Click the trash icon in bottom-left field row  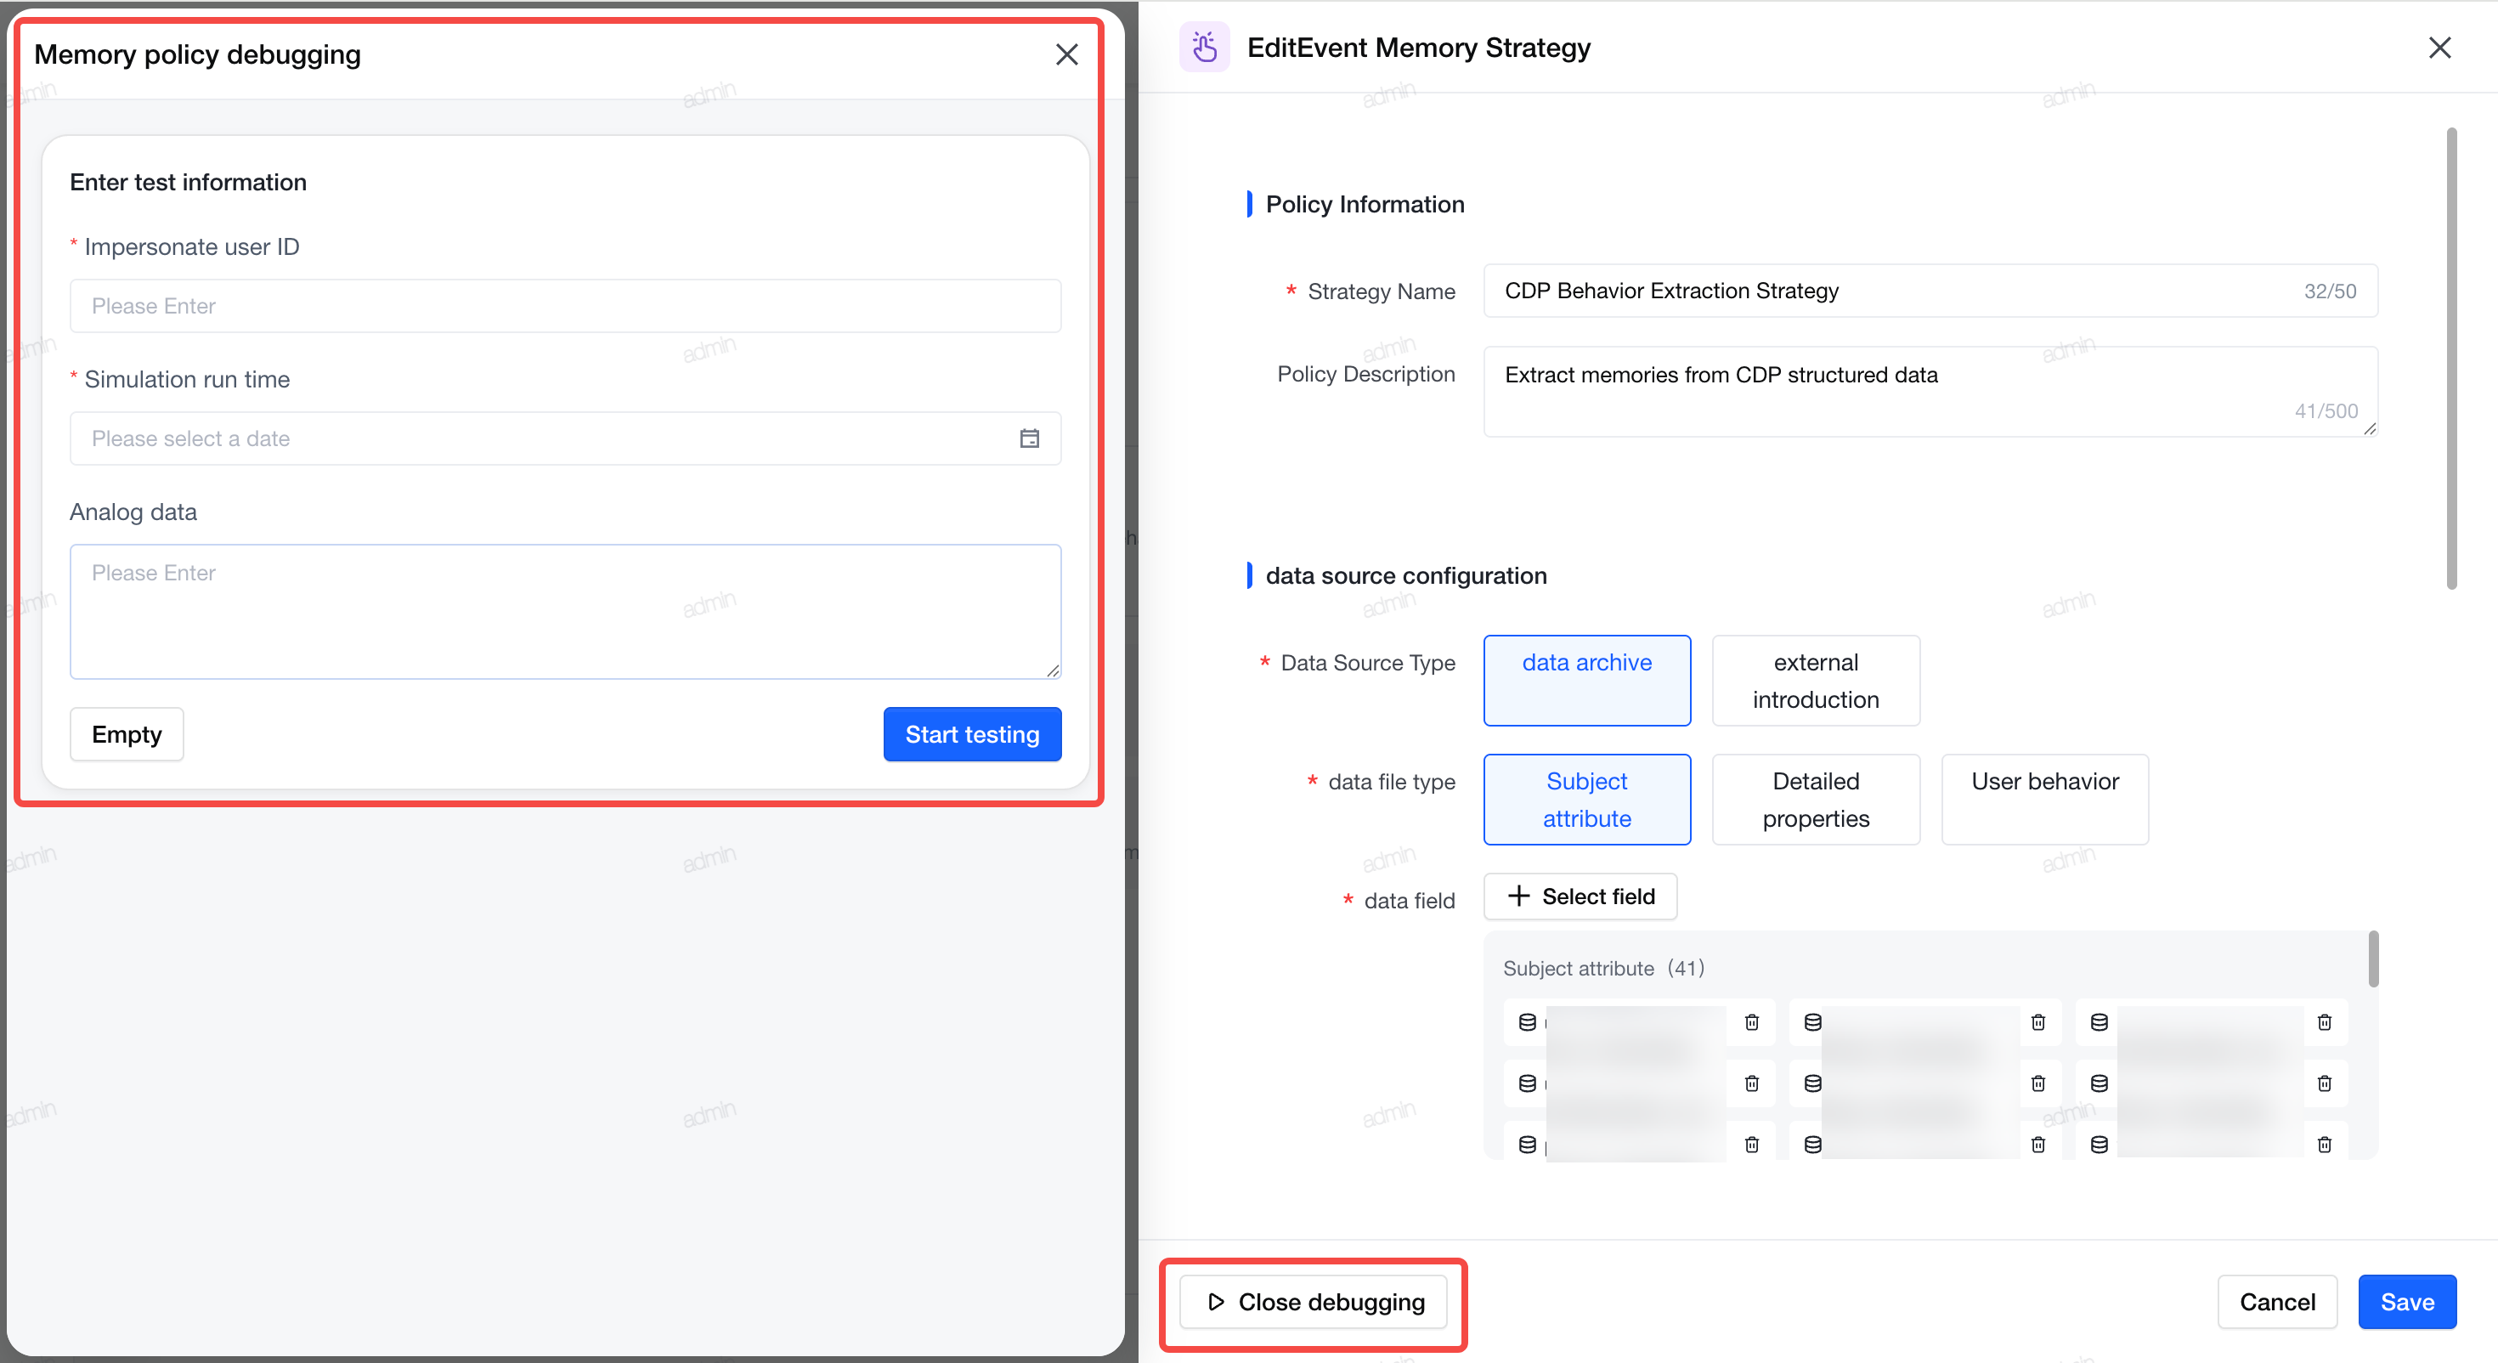tap(1751, 1145)
